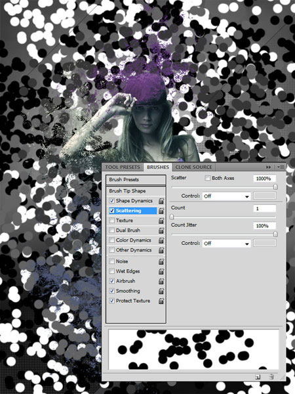Click the create new brush icon

258,377
